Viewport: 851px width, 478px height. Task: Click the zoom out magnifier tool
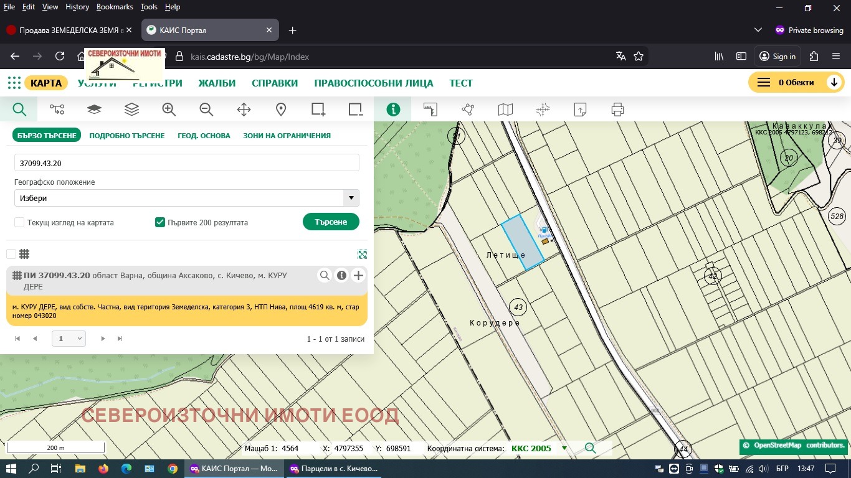[x=206, y=110]
